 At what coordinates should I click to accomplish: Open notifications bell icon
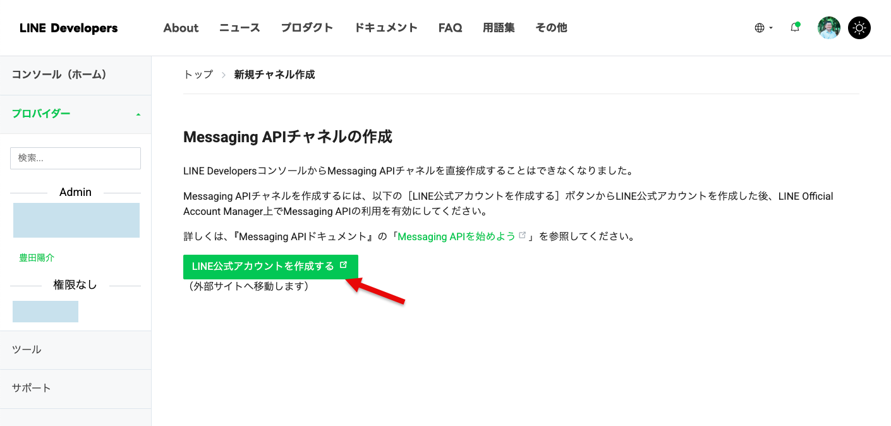795,27
